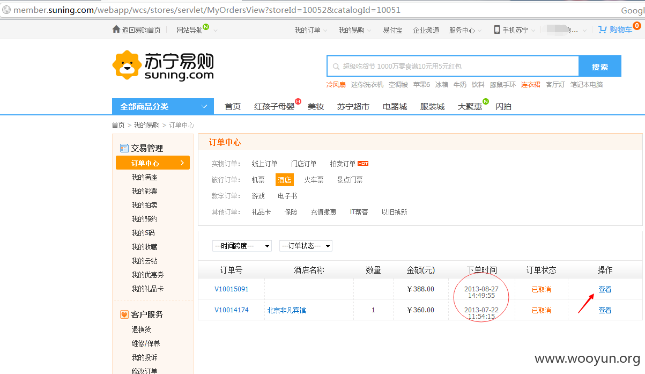Image resolution: width=645 pixels, height=374 pixels.
Task: Open the 我的订单 top dropdown
Action: click(x=311, y=30)
